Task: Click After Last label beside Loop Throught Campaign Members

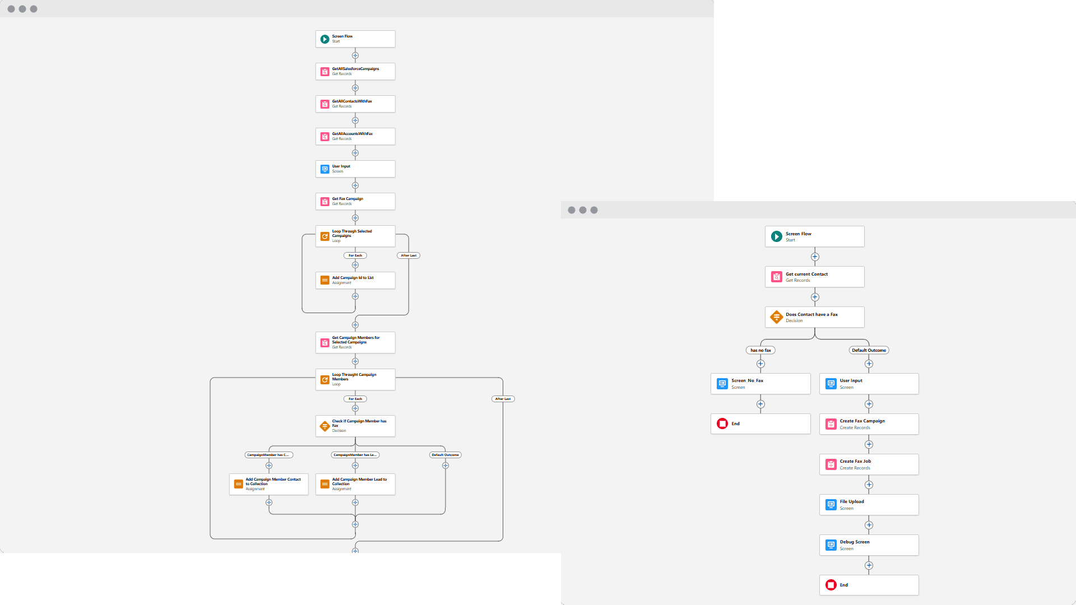Action: click(x=503, y=399)
